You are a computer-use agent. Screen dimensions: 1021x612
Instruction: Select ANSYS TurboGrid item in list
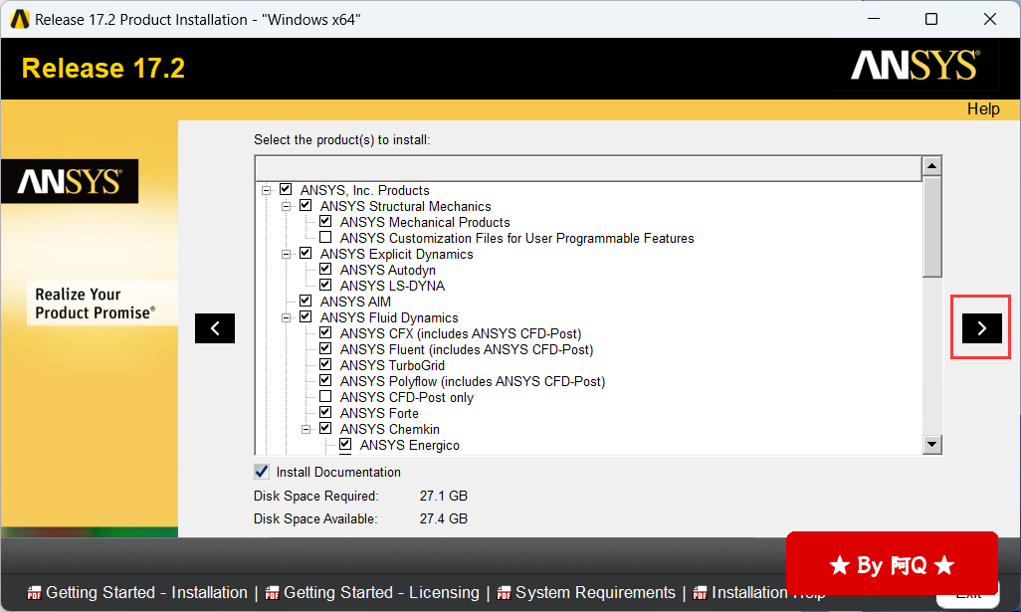click(x=392, y=365)
